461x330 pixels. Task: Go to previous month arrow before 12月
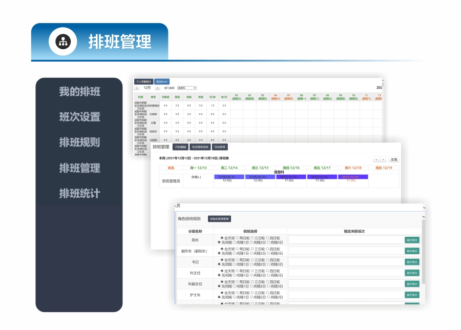[137, 88]
